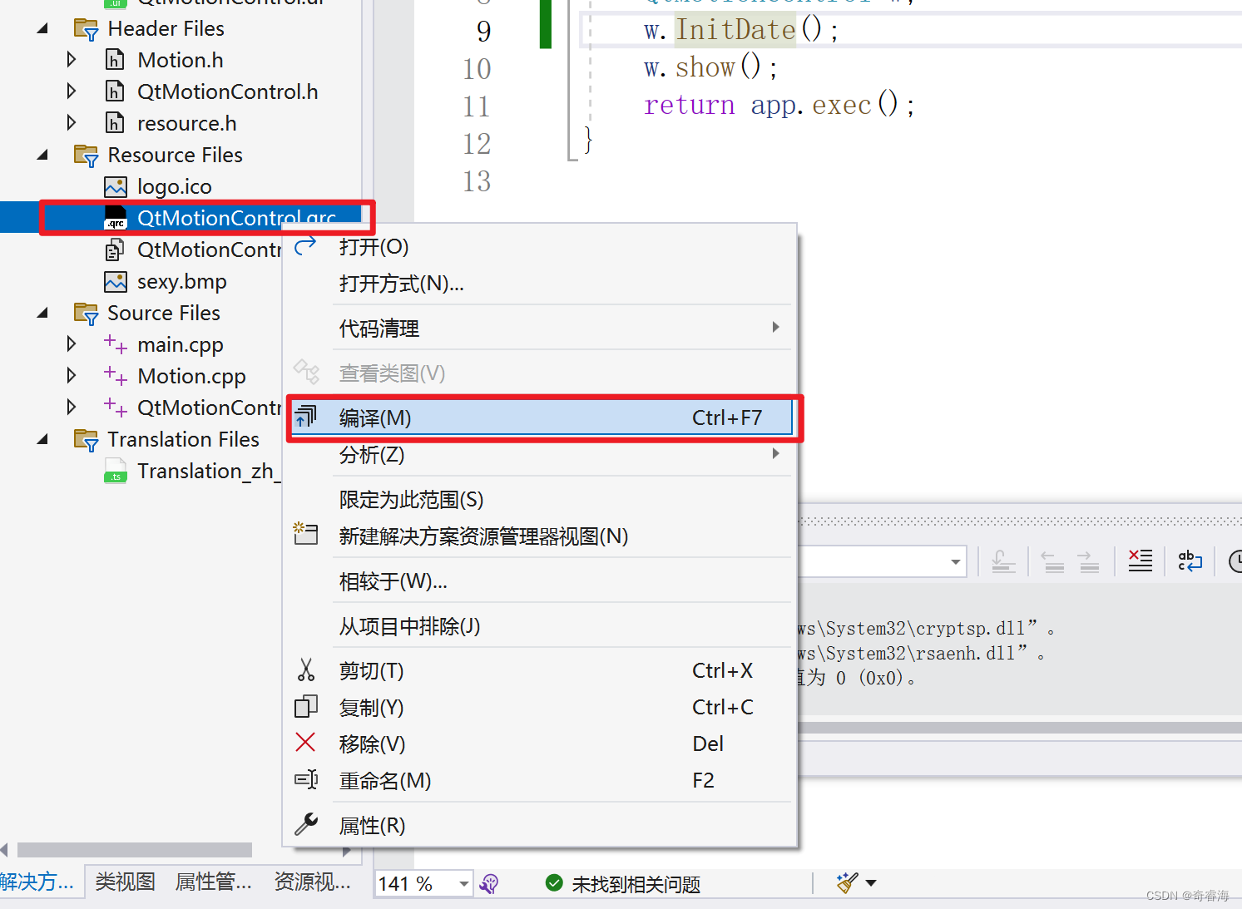Image resolution: width=1242 pixels, height=909 pixels.
Task: Open the Analyze (分析) submenu
Action: (541, 455)
